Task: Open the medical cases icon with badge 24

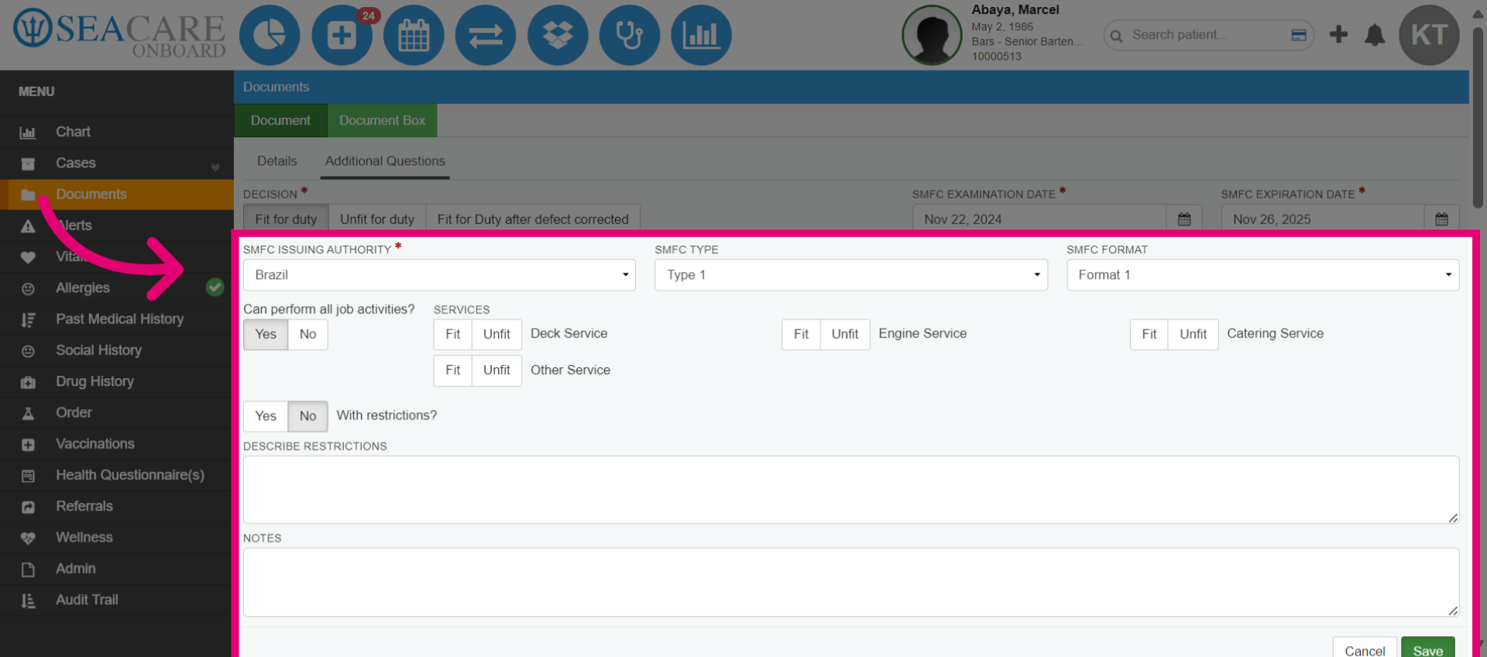Action: tap(342, 35)
